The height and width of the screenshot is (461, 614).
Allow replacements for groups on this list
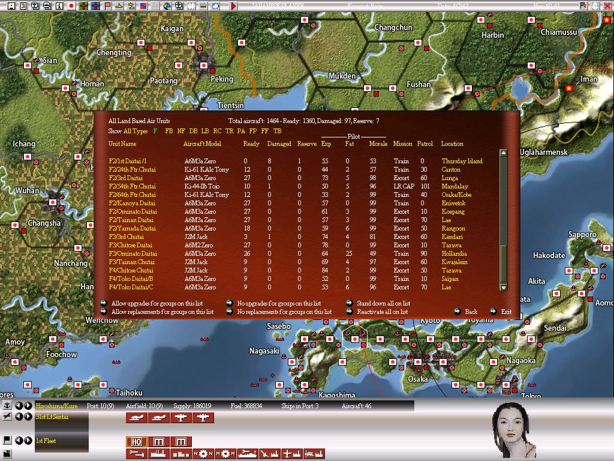[162, 312]
